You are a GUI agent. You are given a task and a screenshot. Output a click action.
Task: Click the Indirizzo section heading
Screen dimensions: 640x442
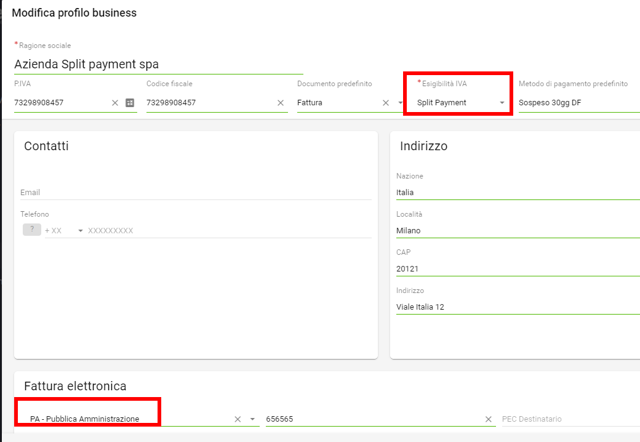point(423,146)
